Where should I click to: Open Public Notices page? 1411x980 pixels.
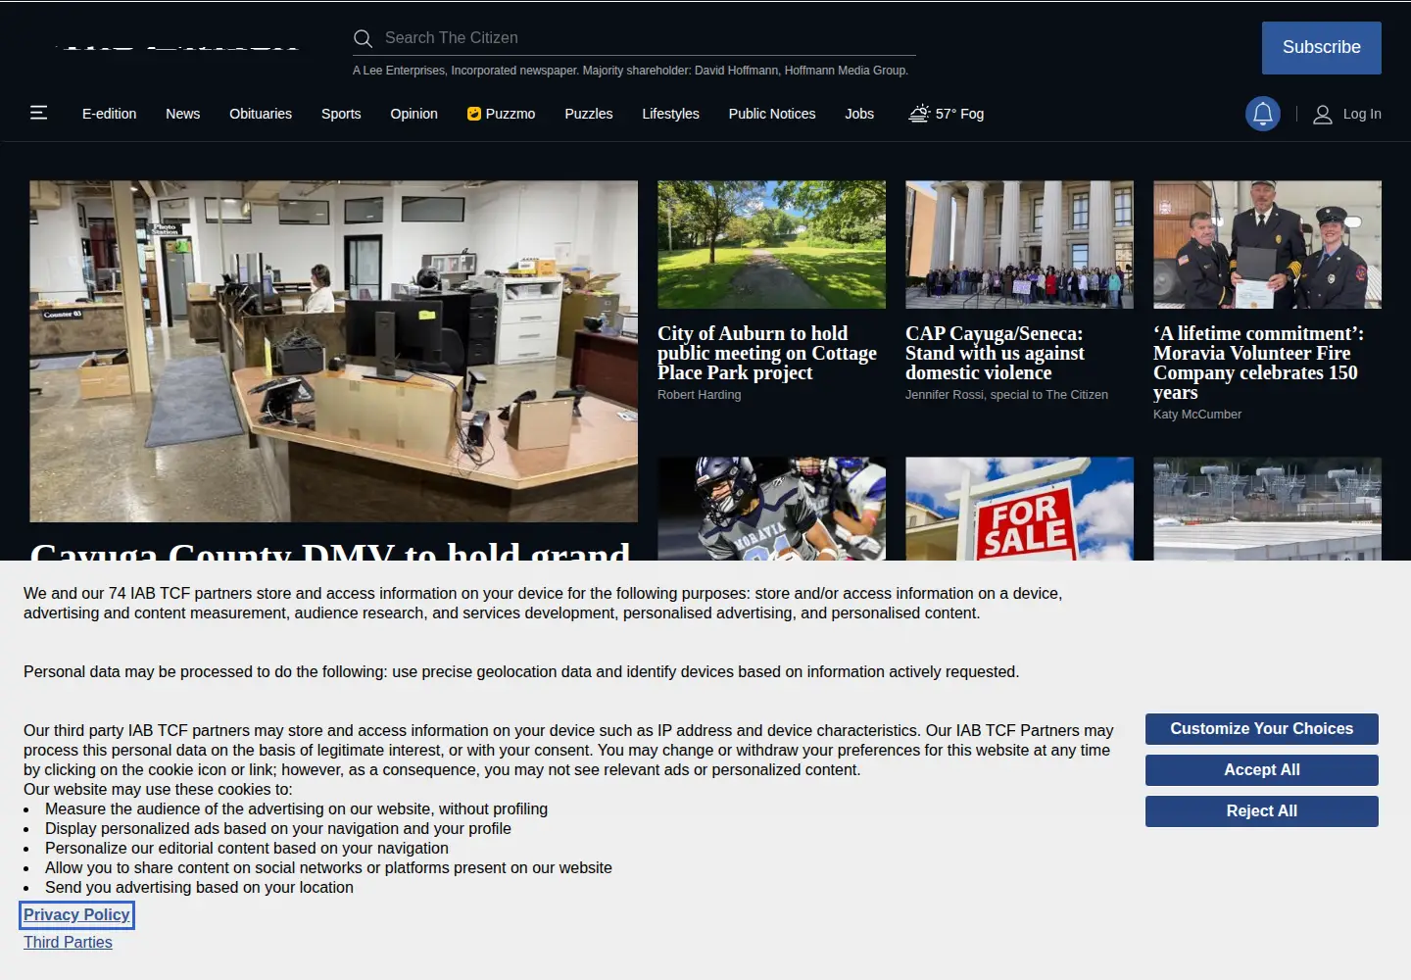[x=772, y=114]
